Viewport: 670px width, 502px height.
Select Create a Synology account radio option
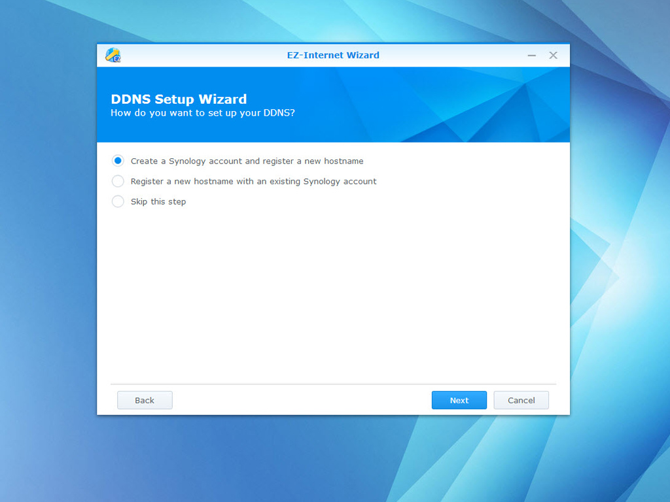pyautogui.click(x=118, y=161)
